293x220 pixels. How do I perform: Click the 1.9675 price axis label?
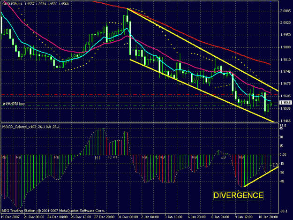click(x=285, y=83)
